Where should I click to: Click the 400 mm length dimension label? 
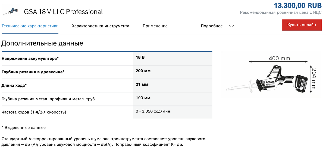(x=279, y=58)
